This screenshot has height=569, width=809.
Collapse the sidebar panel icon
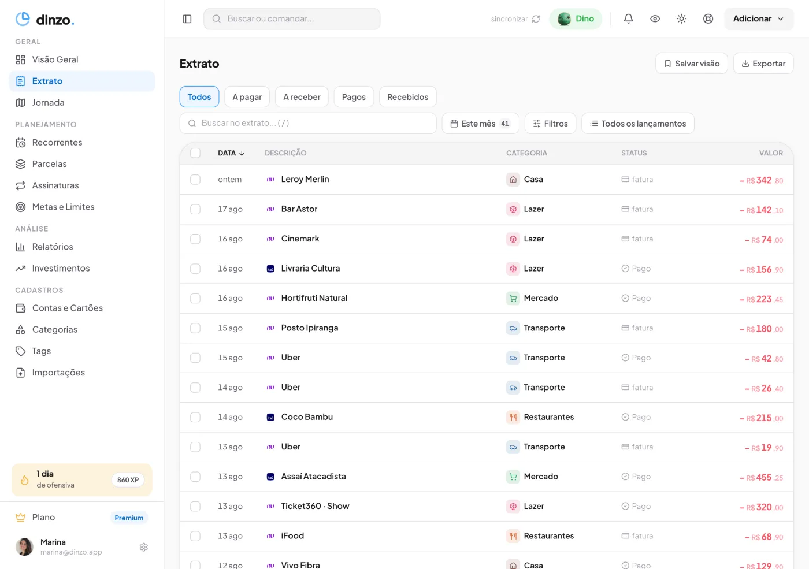(x=187, y=19)
